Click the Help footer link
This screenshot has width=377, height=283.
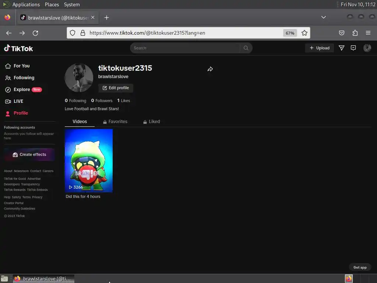(x=7, y=198)
